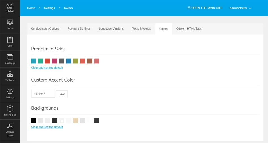This screenshot has width=268, height=143.
Task: Switch to Texts & Words tab
Action: pos(141,29)
